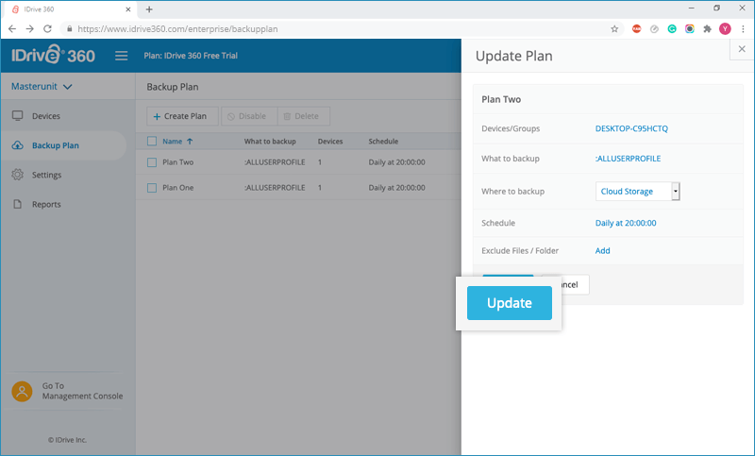Open Backup Plan in the sidebar
The image size is (755, 456).
click(x=63, y=145)
